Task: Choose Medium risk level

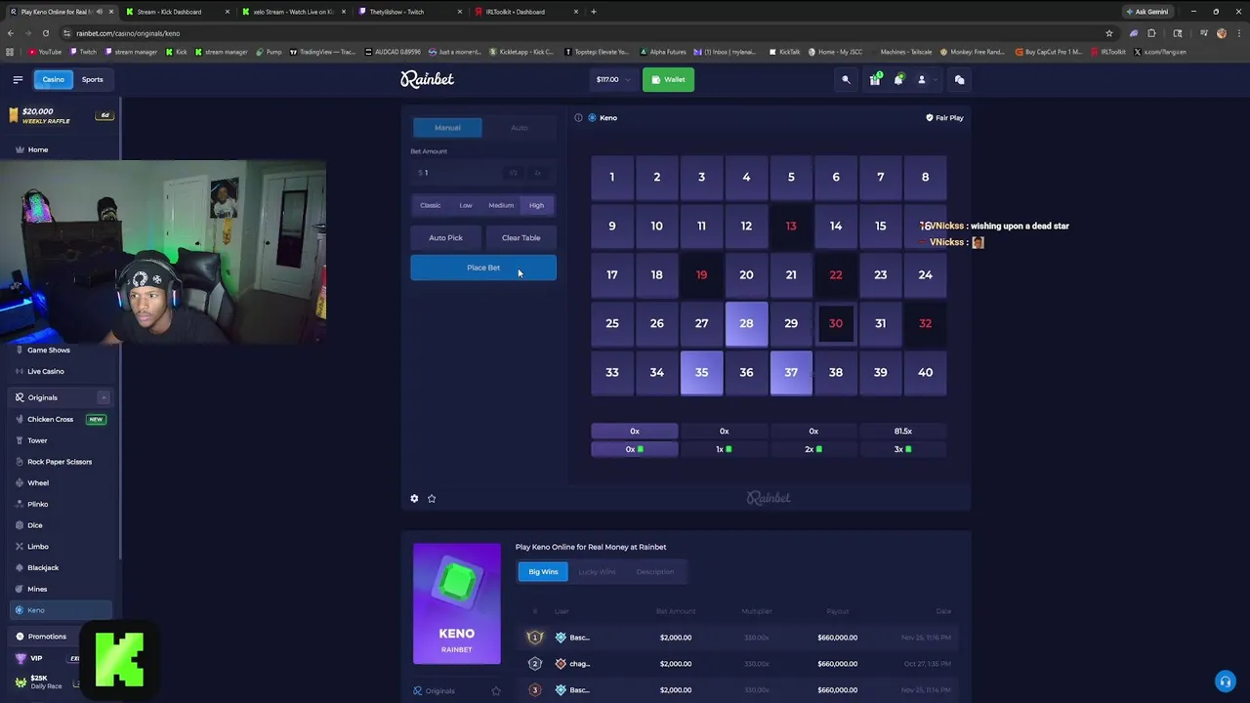Action: [501, 205]
